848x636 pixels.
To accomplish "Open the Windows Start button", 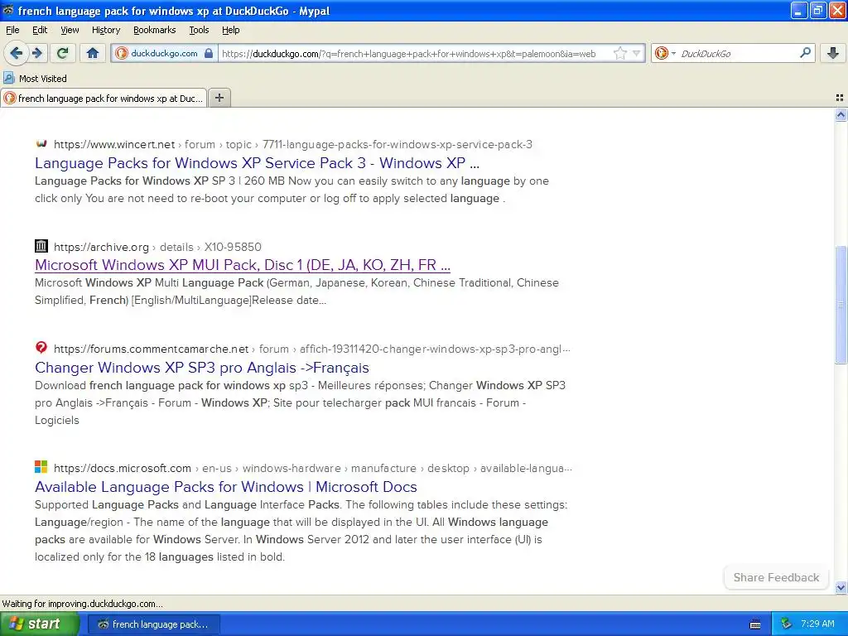I will pyautogui.click(x=40, y=624).
